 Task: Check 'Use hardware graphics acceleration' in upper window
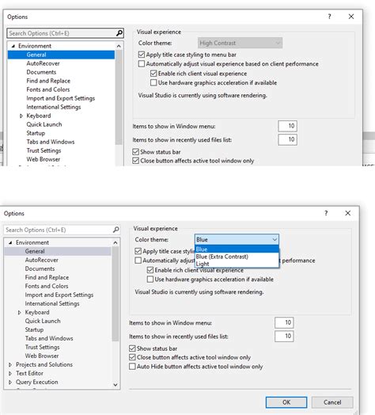tap(153, 82)
